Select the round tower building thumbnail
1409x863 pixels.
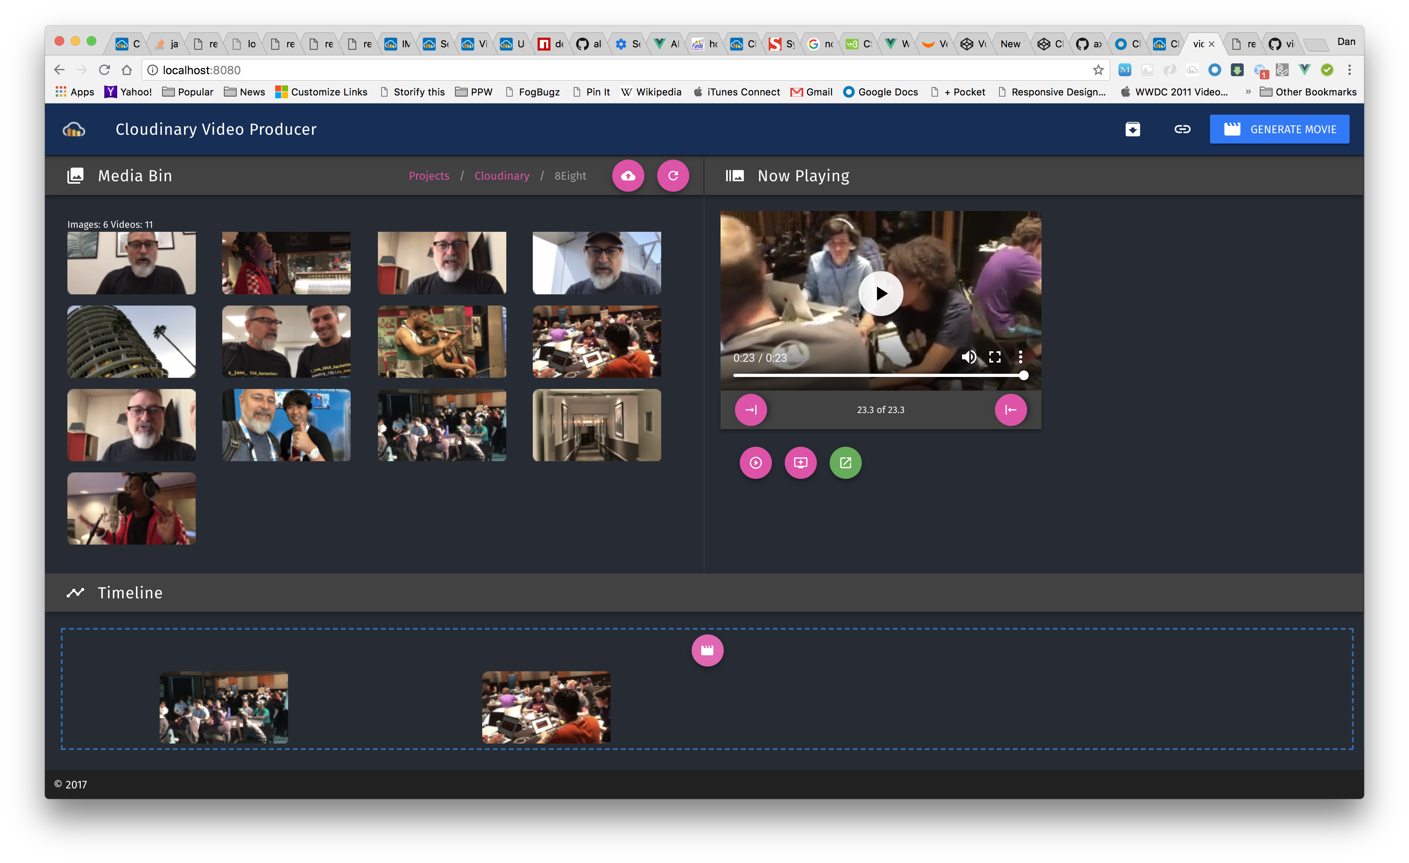tap(132, 341)
